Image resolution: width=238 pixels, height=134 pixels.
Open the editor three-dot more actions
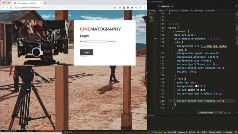[x=153, y=6]
